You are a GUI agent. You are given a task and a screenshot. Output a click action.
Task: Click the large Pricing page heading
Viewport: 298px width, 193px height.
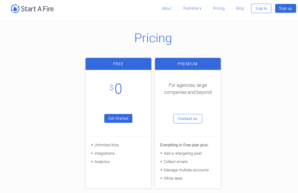(x=153, y=38)
